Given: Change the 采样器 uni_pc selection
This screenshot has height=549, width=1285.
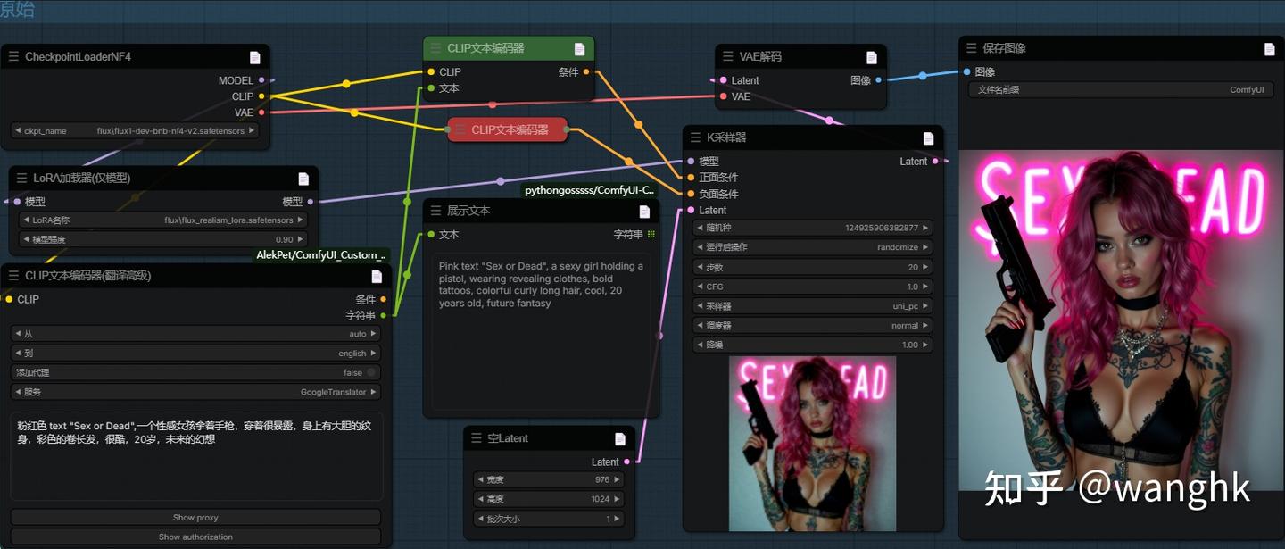Looking at the screenshot, I should (810, 305).
